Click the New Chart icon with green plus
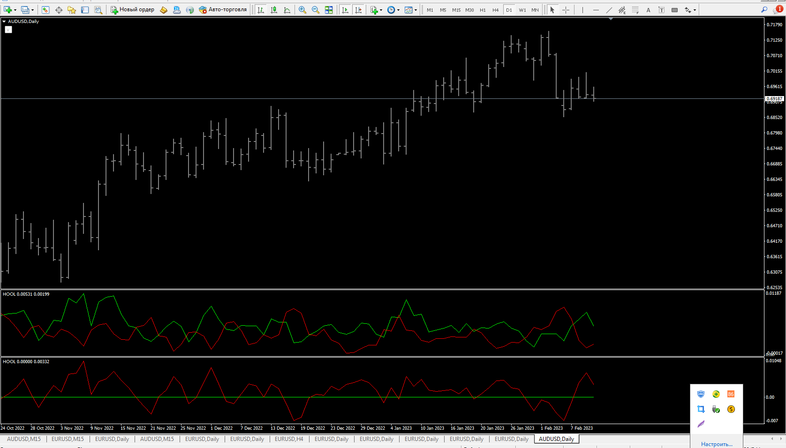786x448 pixels. 8,10
